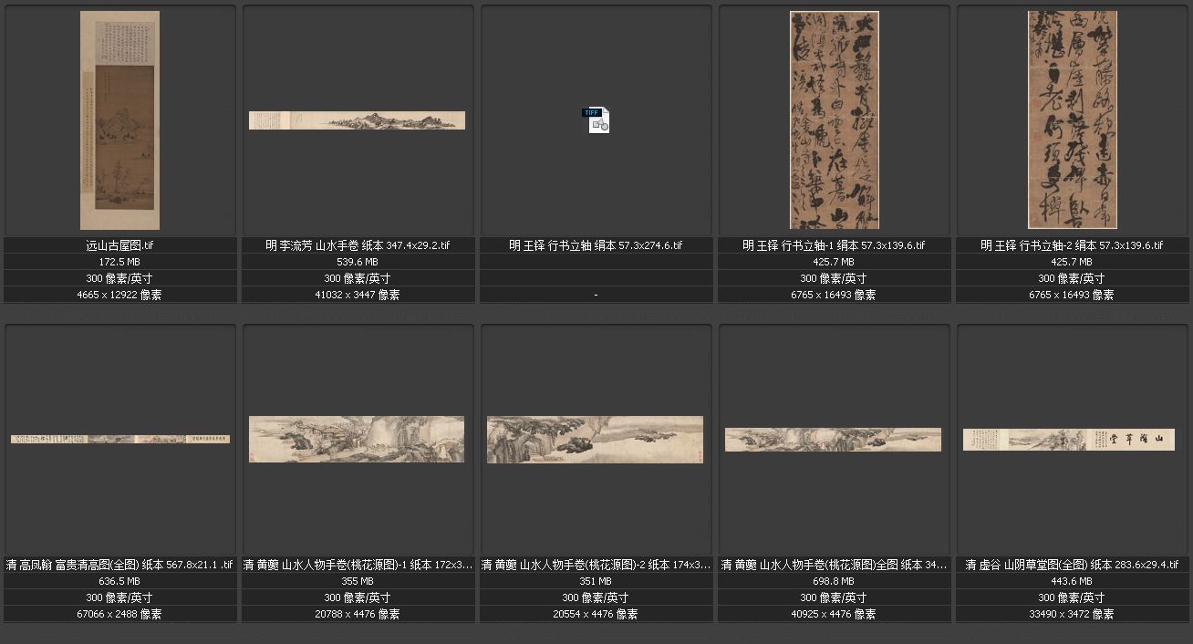
Task: Click the 王铎 行书立轴 274.6 file name
Action: 596,245
